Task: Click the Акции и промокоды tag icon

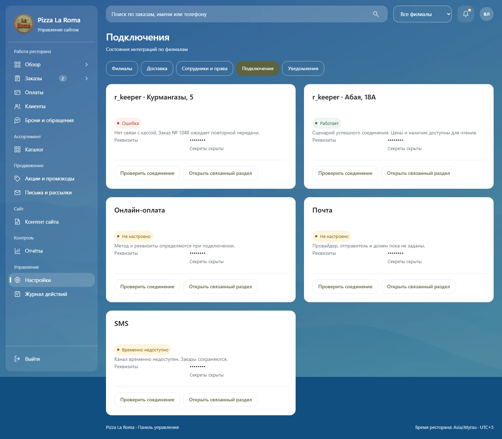Action: tap(17, 179)
